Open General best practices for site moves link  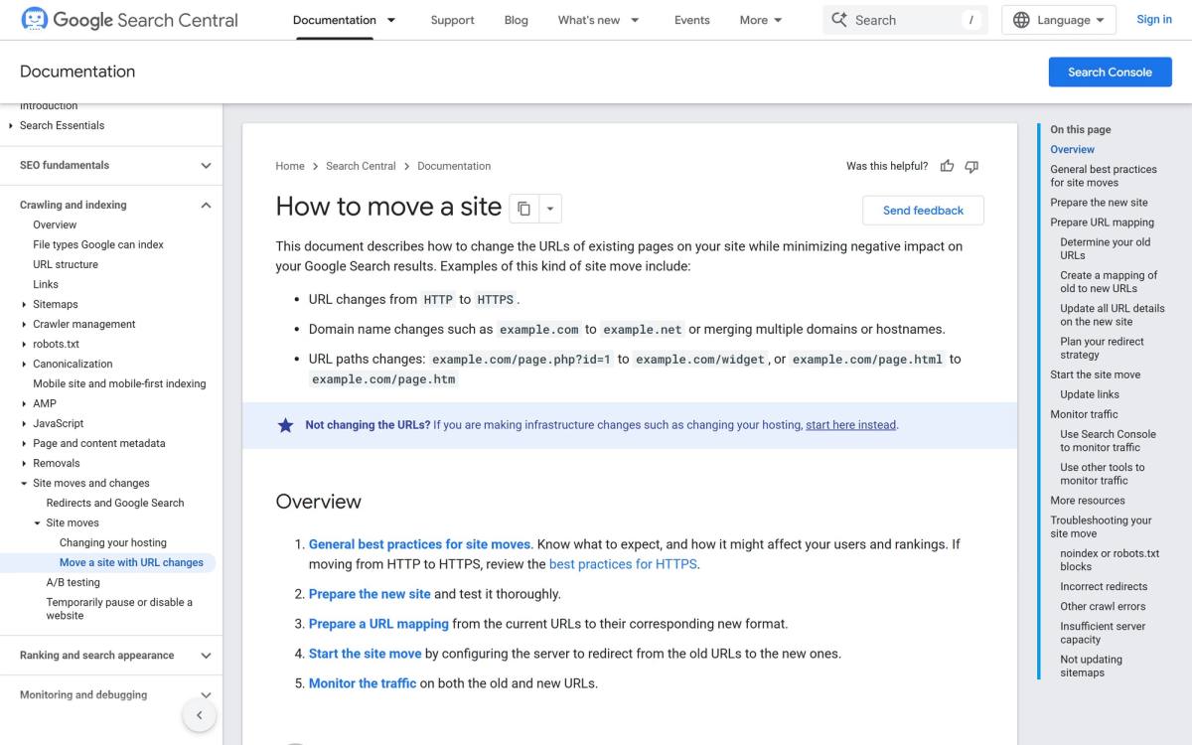[420, 544]
